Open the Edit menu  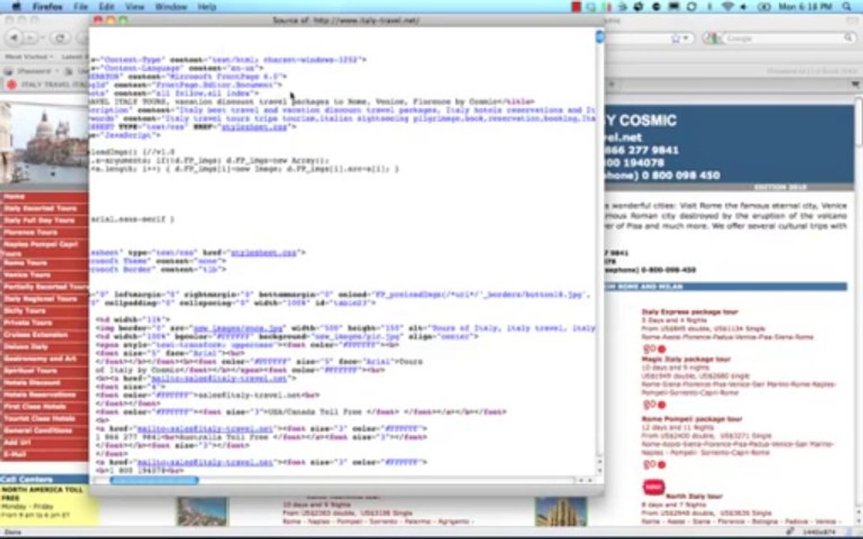pyautogui.click(x=106, y=7)
